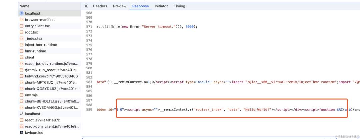Image resolution: width=360 pixels, height=139 pixels.
Task: Click the script icon beside react.js
Action: (x=22, y=120)
